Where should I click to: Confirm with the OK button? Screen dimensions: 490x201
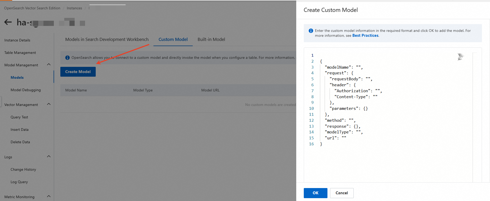point(315,193)
